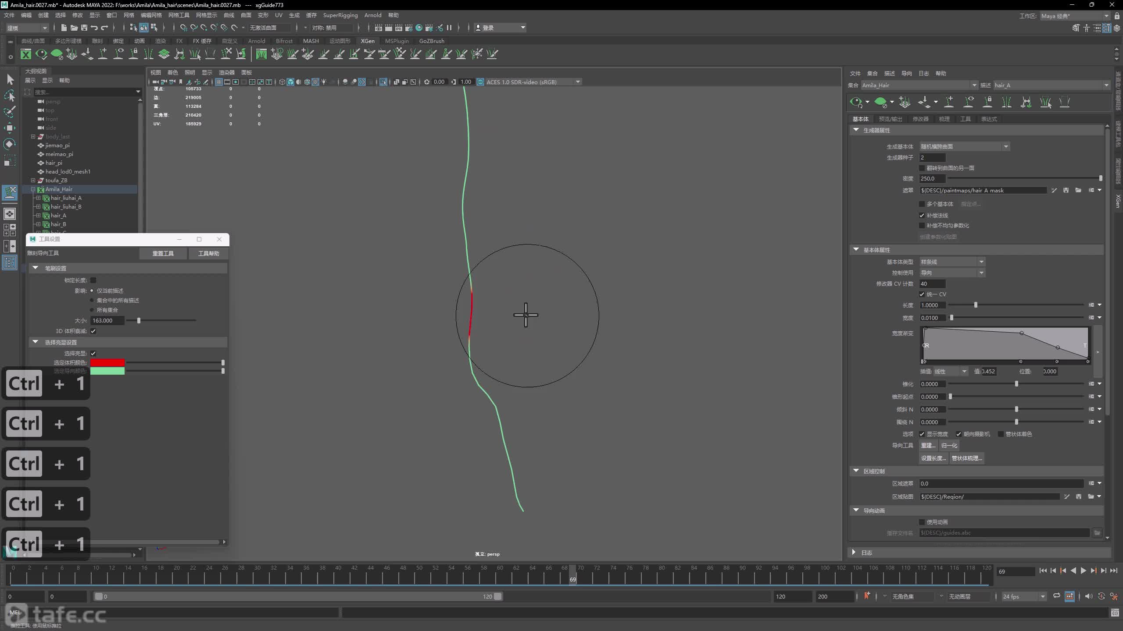Click the density value input field
1123x631 pixels.
tap(932, 178)
